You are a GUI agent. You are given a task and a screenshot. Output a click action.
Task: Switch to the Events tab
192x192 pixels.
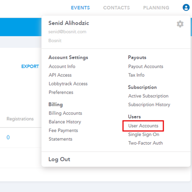80,8
